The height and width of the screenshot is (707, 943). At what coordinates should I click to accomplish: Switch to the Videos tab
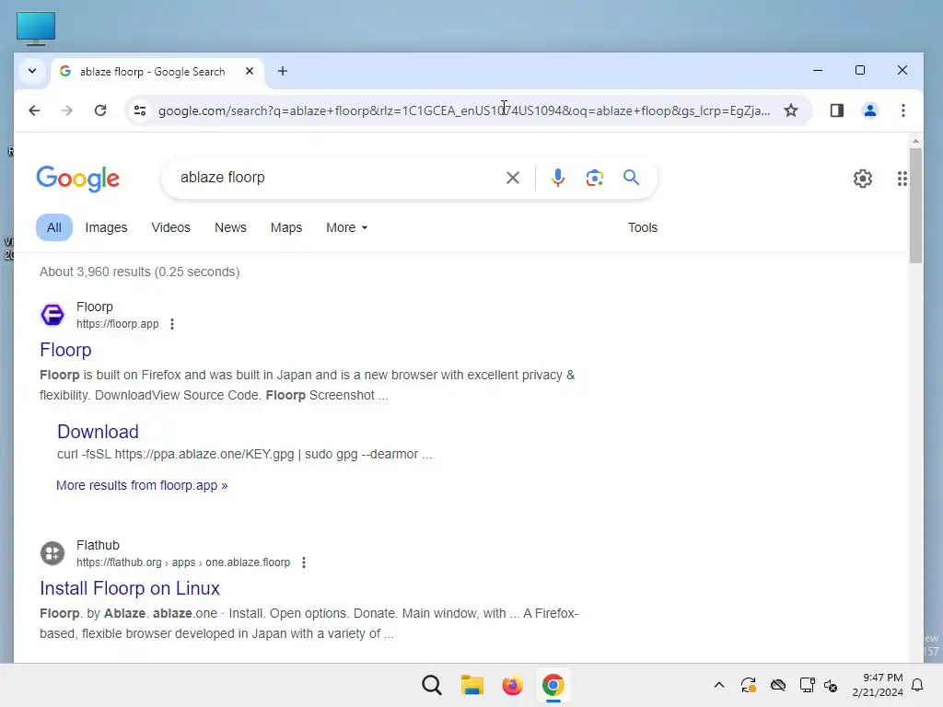pyautogui.click(x=170, y=228)
